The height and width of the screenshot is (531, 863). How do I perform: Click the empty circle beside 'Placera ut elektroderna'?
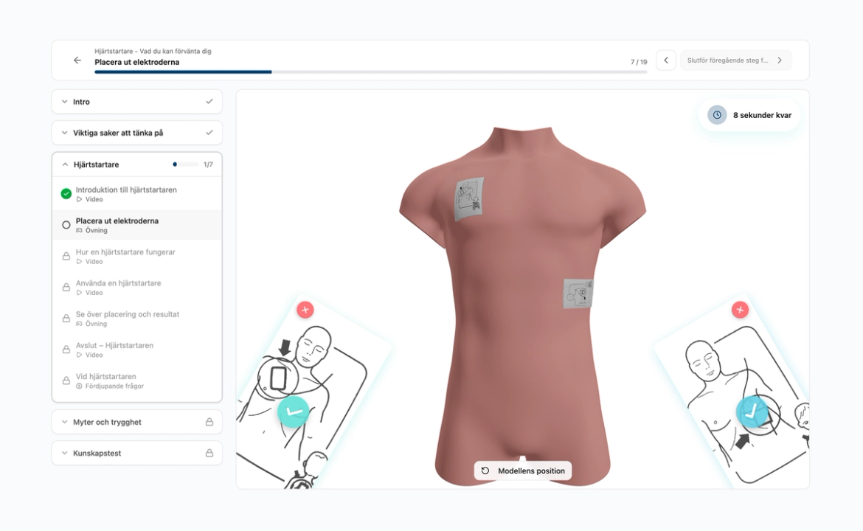[x=66, y=225]
